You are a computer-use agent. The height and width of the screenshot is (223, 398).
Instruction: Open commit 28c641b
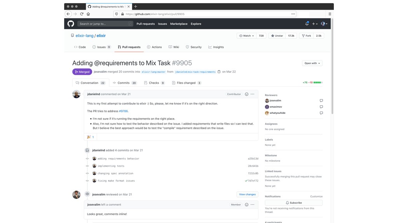tap(253, 166)
